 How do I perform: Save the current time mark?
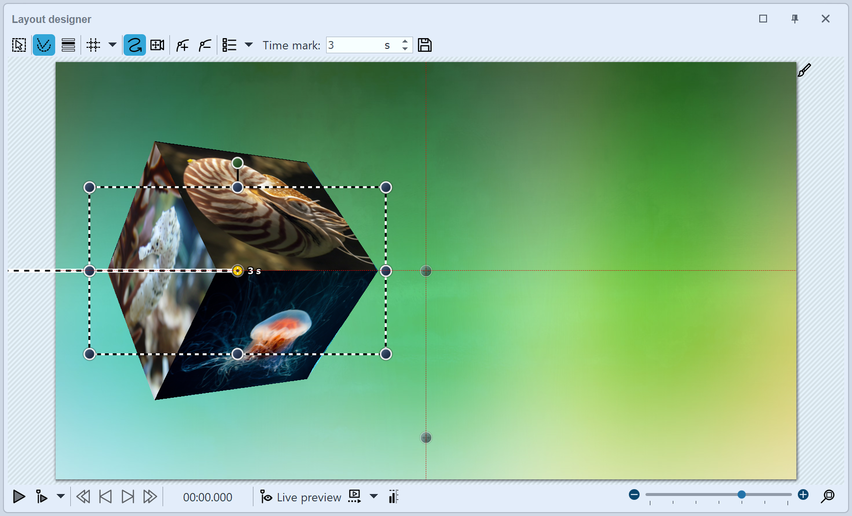[x=425, y=44]
